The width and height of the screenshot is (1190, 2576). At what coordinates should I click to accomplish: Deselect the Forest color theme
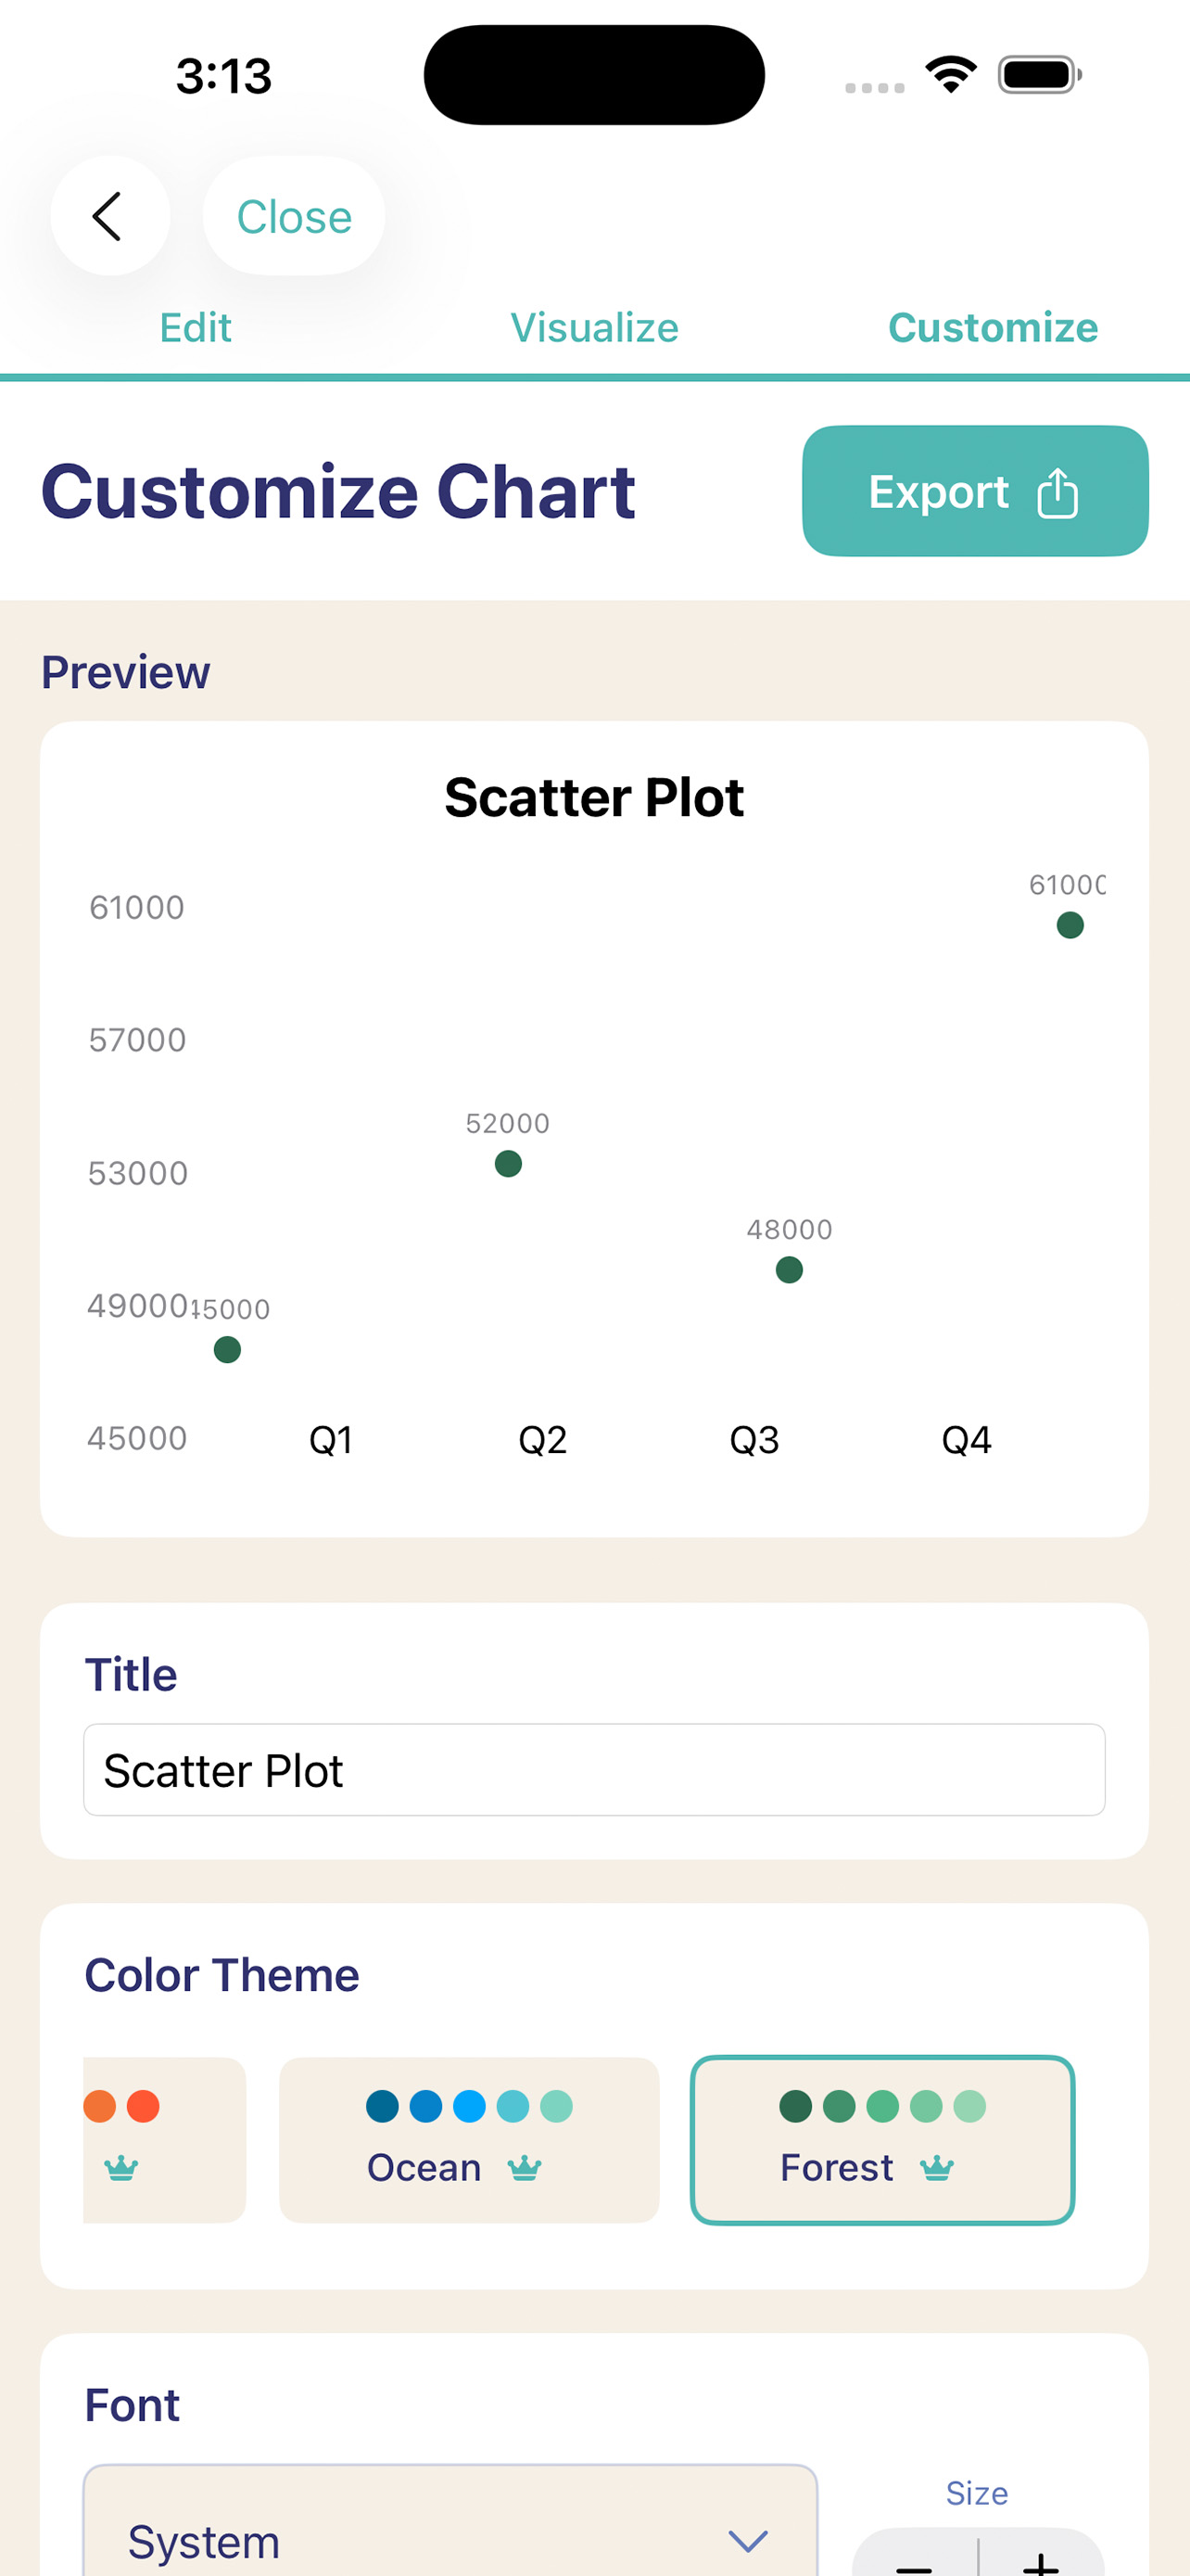tap(882, 2140)
